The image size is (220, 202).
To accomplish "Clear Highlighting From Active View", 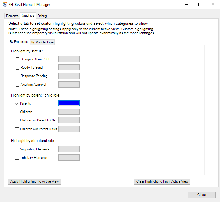I will [x=162, y=181].
